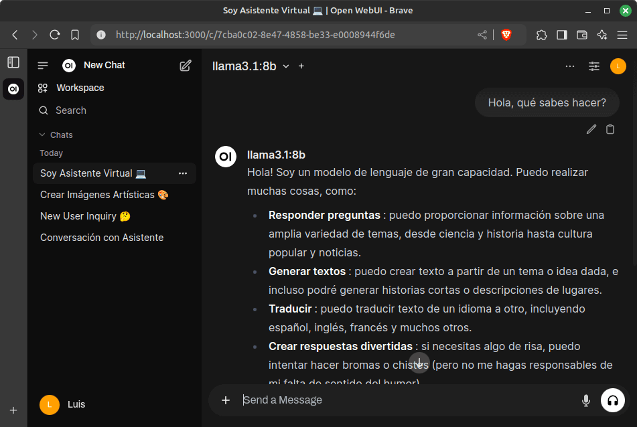The image size is (637, 427).
Task: Start a call with the headphones button
Action: point(612,400)
